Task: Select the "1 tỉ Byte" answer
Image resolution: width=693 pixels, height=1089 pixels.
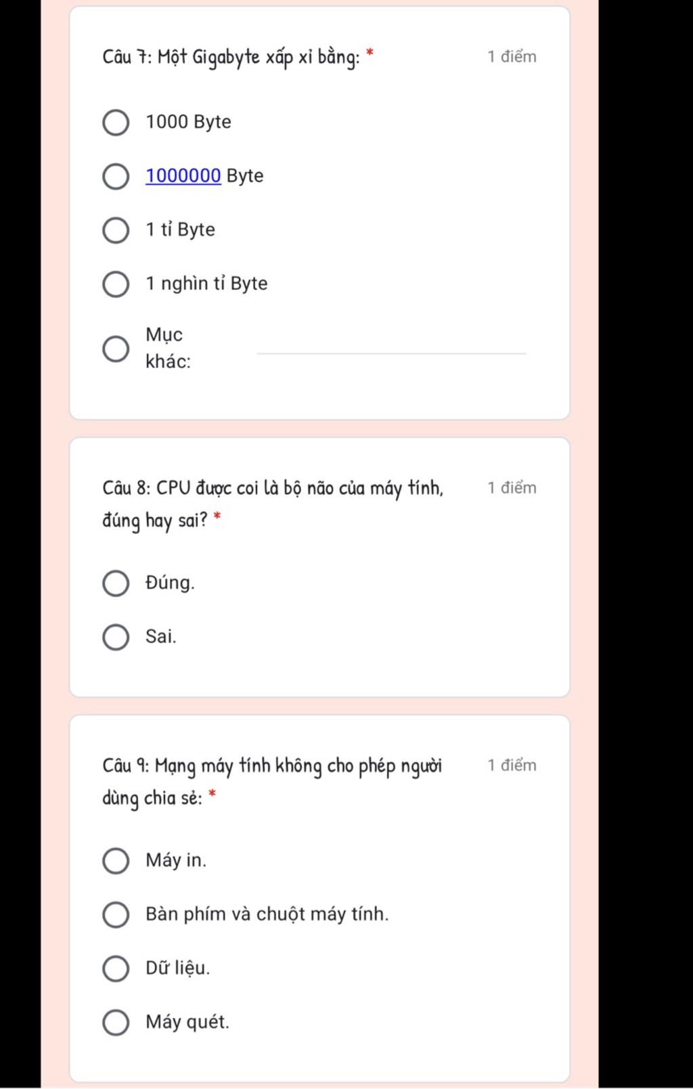Action: (116, 230)
